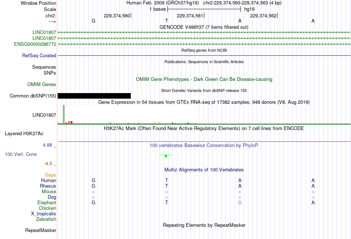The image size is (351, 239).
Task: Click the Mouse alignment row label
Action: pos(49,192)
